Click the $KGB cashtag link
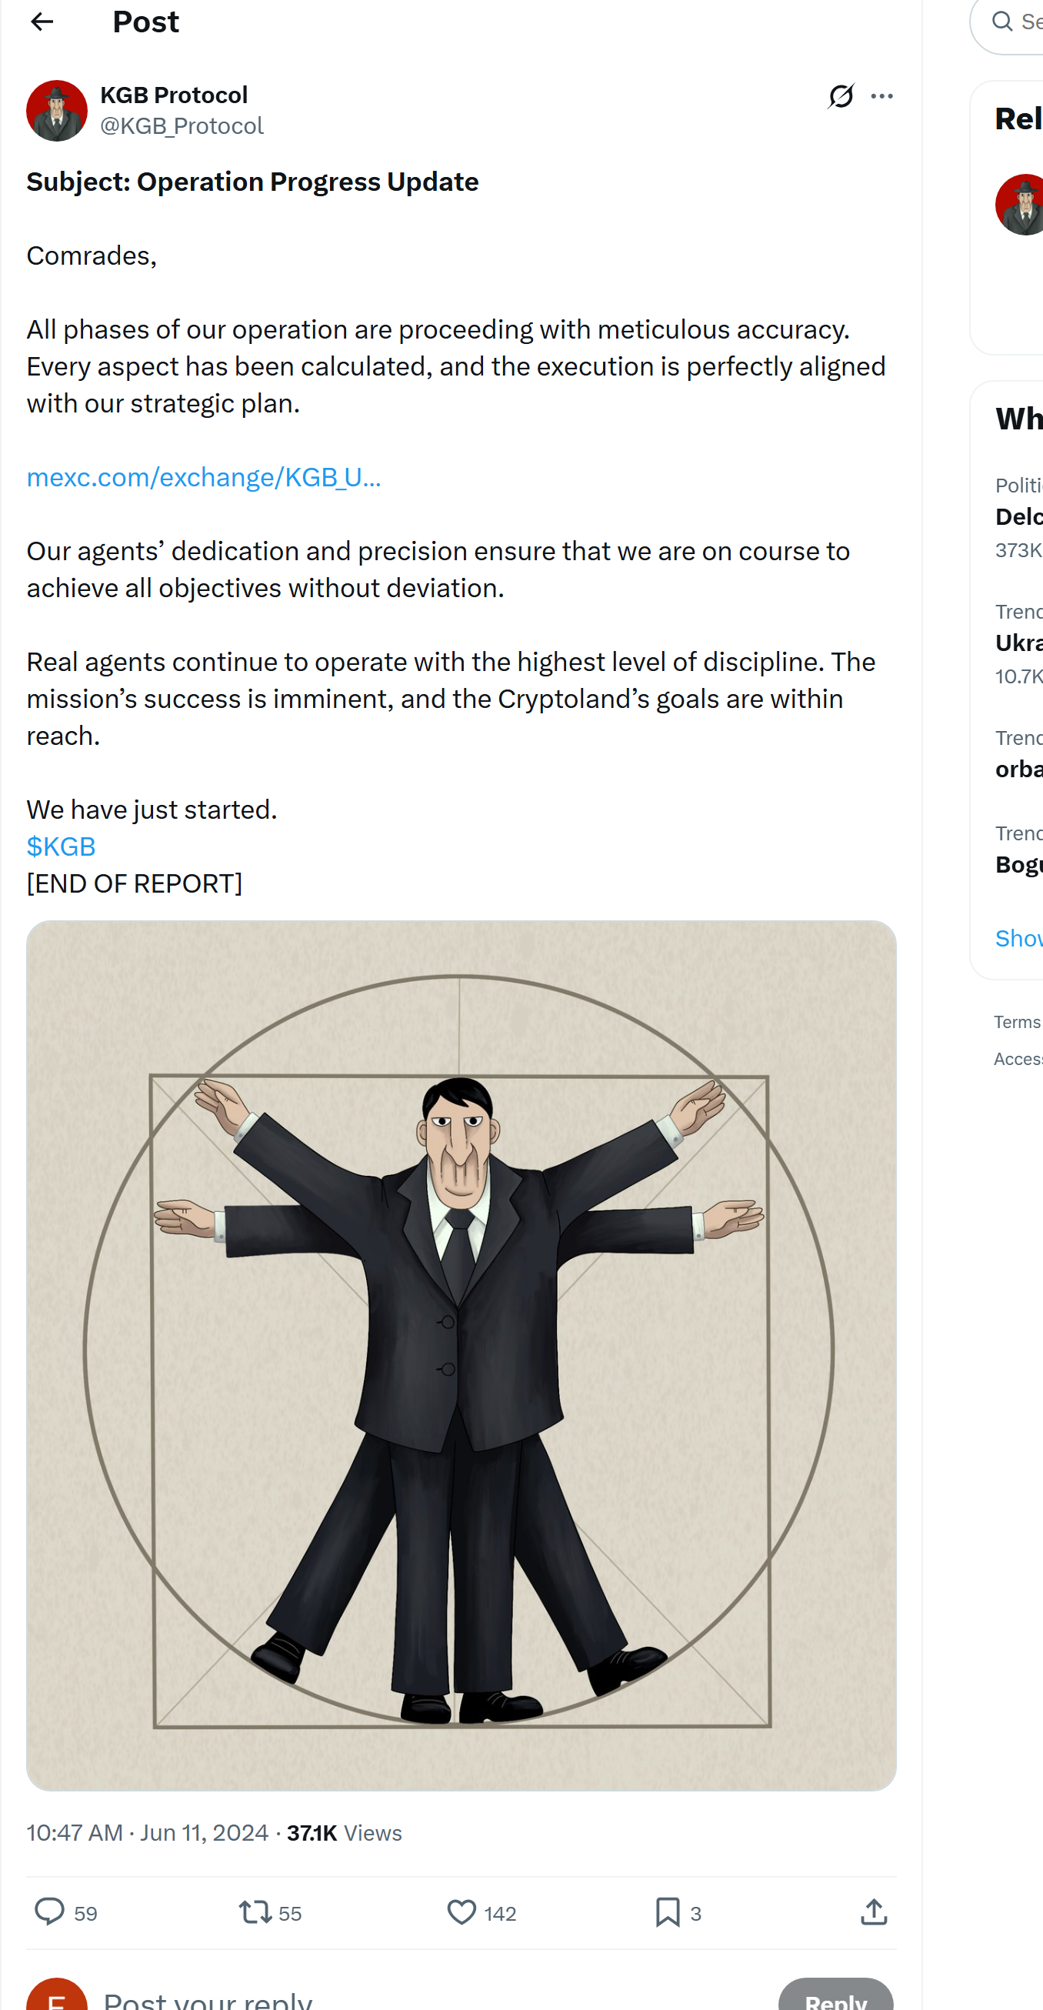 (x=61, y=846)
